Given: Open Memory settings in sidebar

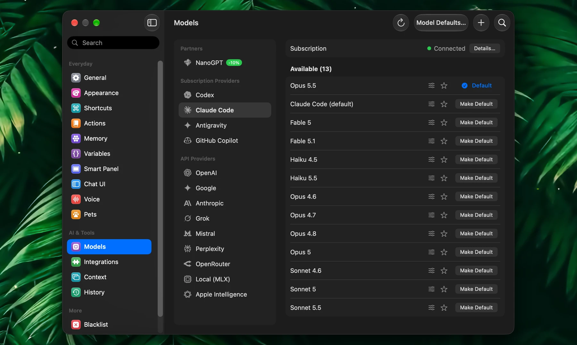Looking at the screenshot, I should click(x=109, y=139).
